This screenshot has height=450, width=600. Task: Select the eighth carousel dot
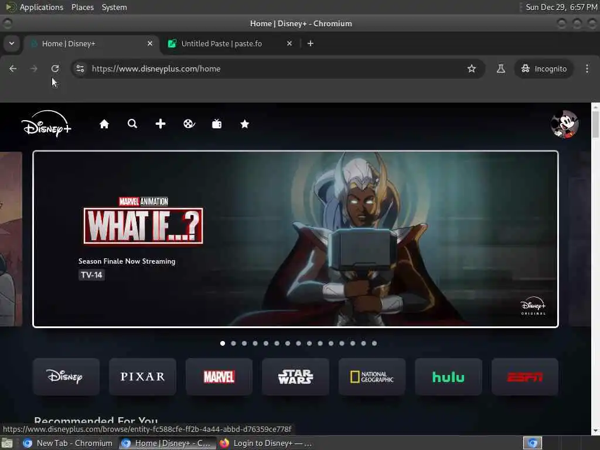coord(298,343)
